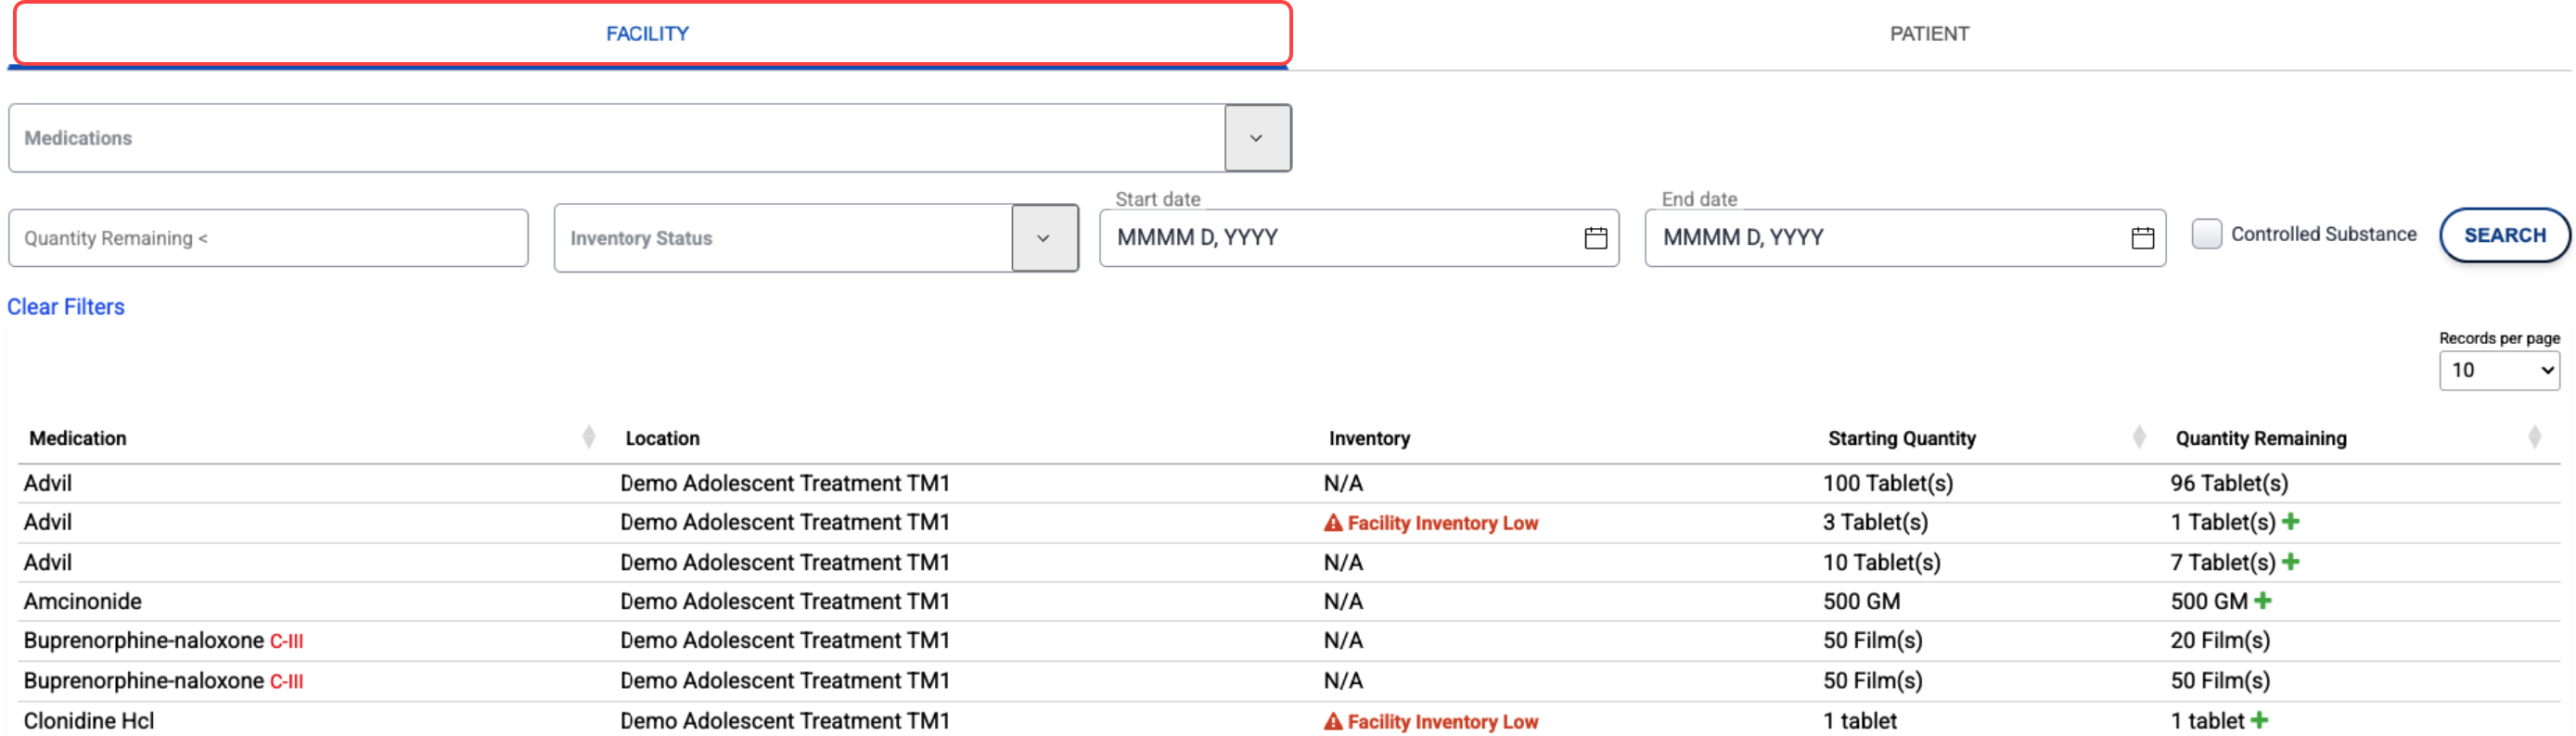
Task: Focus the Quantity Remaining input field
Action: pos(268,237)
